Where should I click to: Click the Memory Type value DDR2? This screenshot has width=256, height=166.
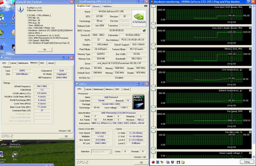pos(22,71)
